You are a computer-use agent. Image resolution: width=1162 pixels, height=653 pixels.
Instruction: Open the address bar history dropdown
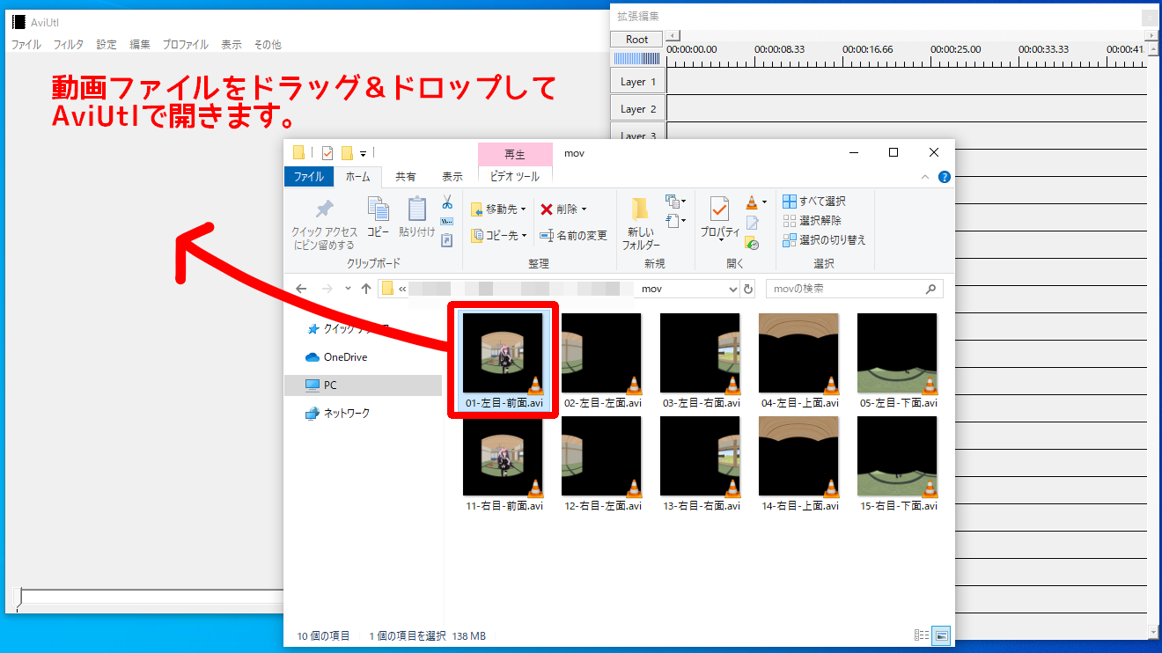pyautogui.click(x=734, y=289)
